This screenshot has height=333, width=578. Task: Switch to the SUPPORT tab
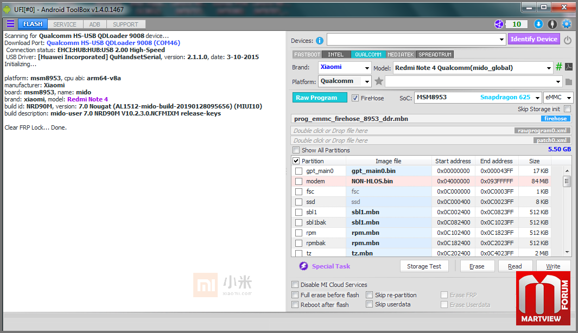[x=125, y=24]
